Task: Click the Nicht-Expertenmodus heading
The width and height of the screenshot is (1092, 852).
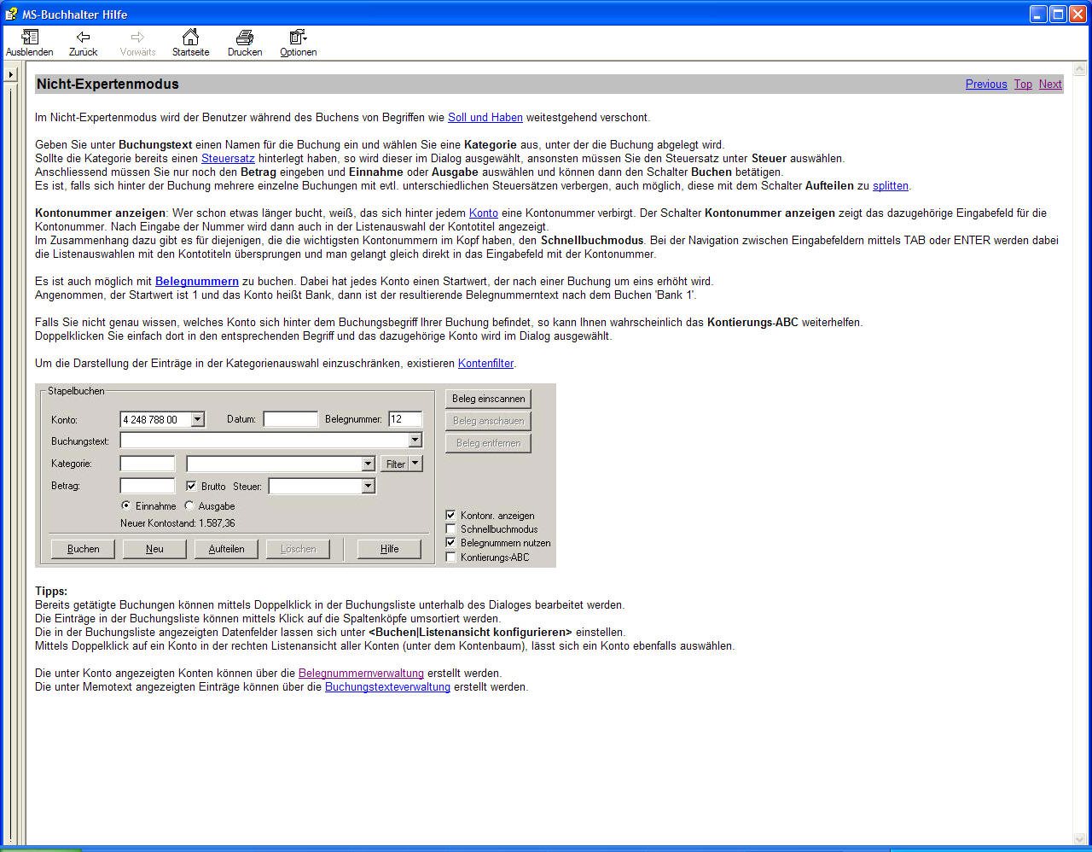Action: pyautogui.click(x=107, y=84)
